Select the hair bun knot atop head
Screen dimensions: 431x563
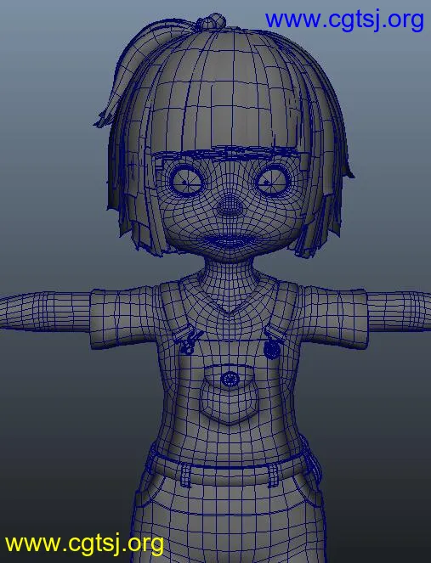pos(211,21)
